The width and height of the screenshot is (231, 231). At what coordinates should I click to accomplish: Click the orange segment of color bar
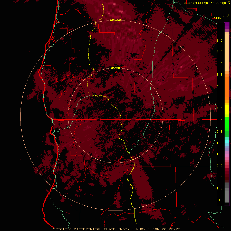227,89
